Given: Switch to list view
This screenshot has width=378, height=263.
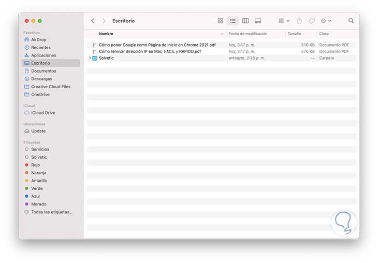Looking at the screenshot, I should click(x=232, y=21).
